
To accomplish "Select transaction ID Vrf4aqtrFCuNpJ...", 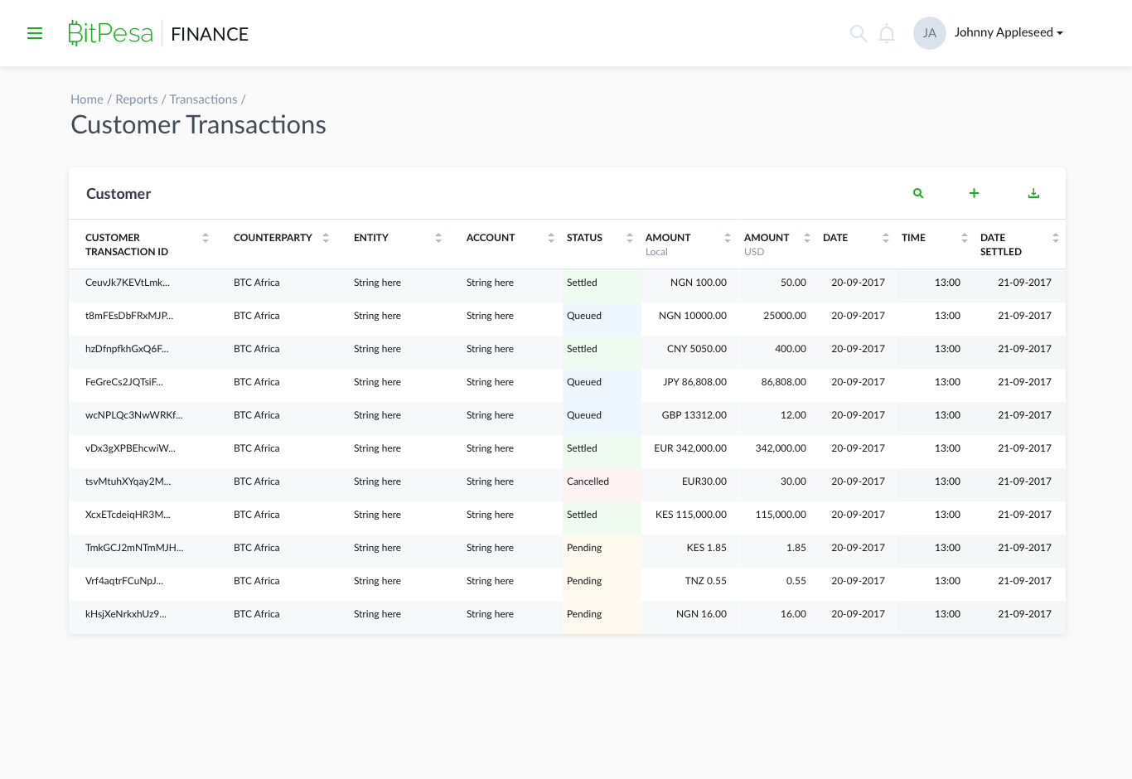I will tap(124, 581).
